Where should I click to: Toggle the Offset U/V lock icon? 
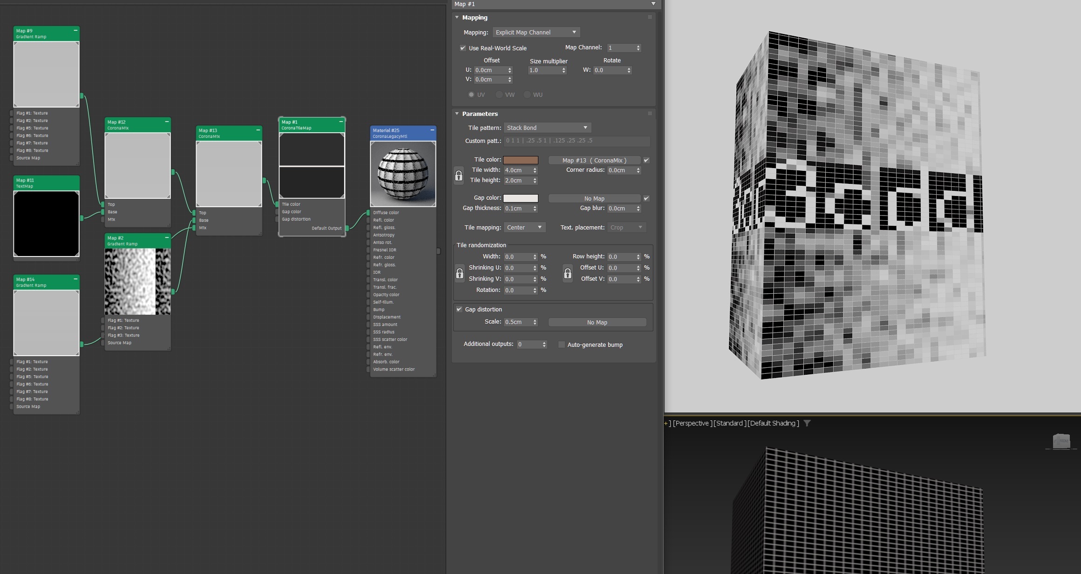point(568,273)
